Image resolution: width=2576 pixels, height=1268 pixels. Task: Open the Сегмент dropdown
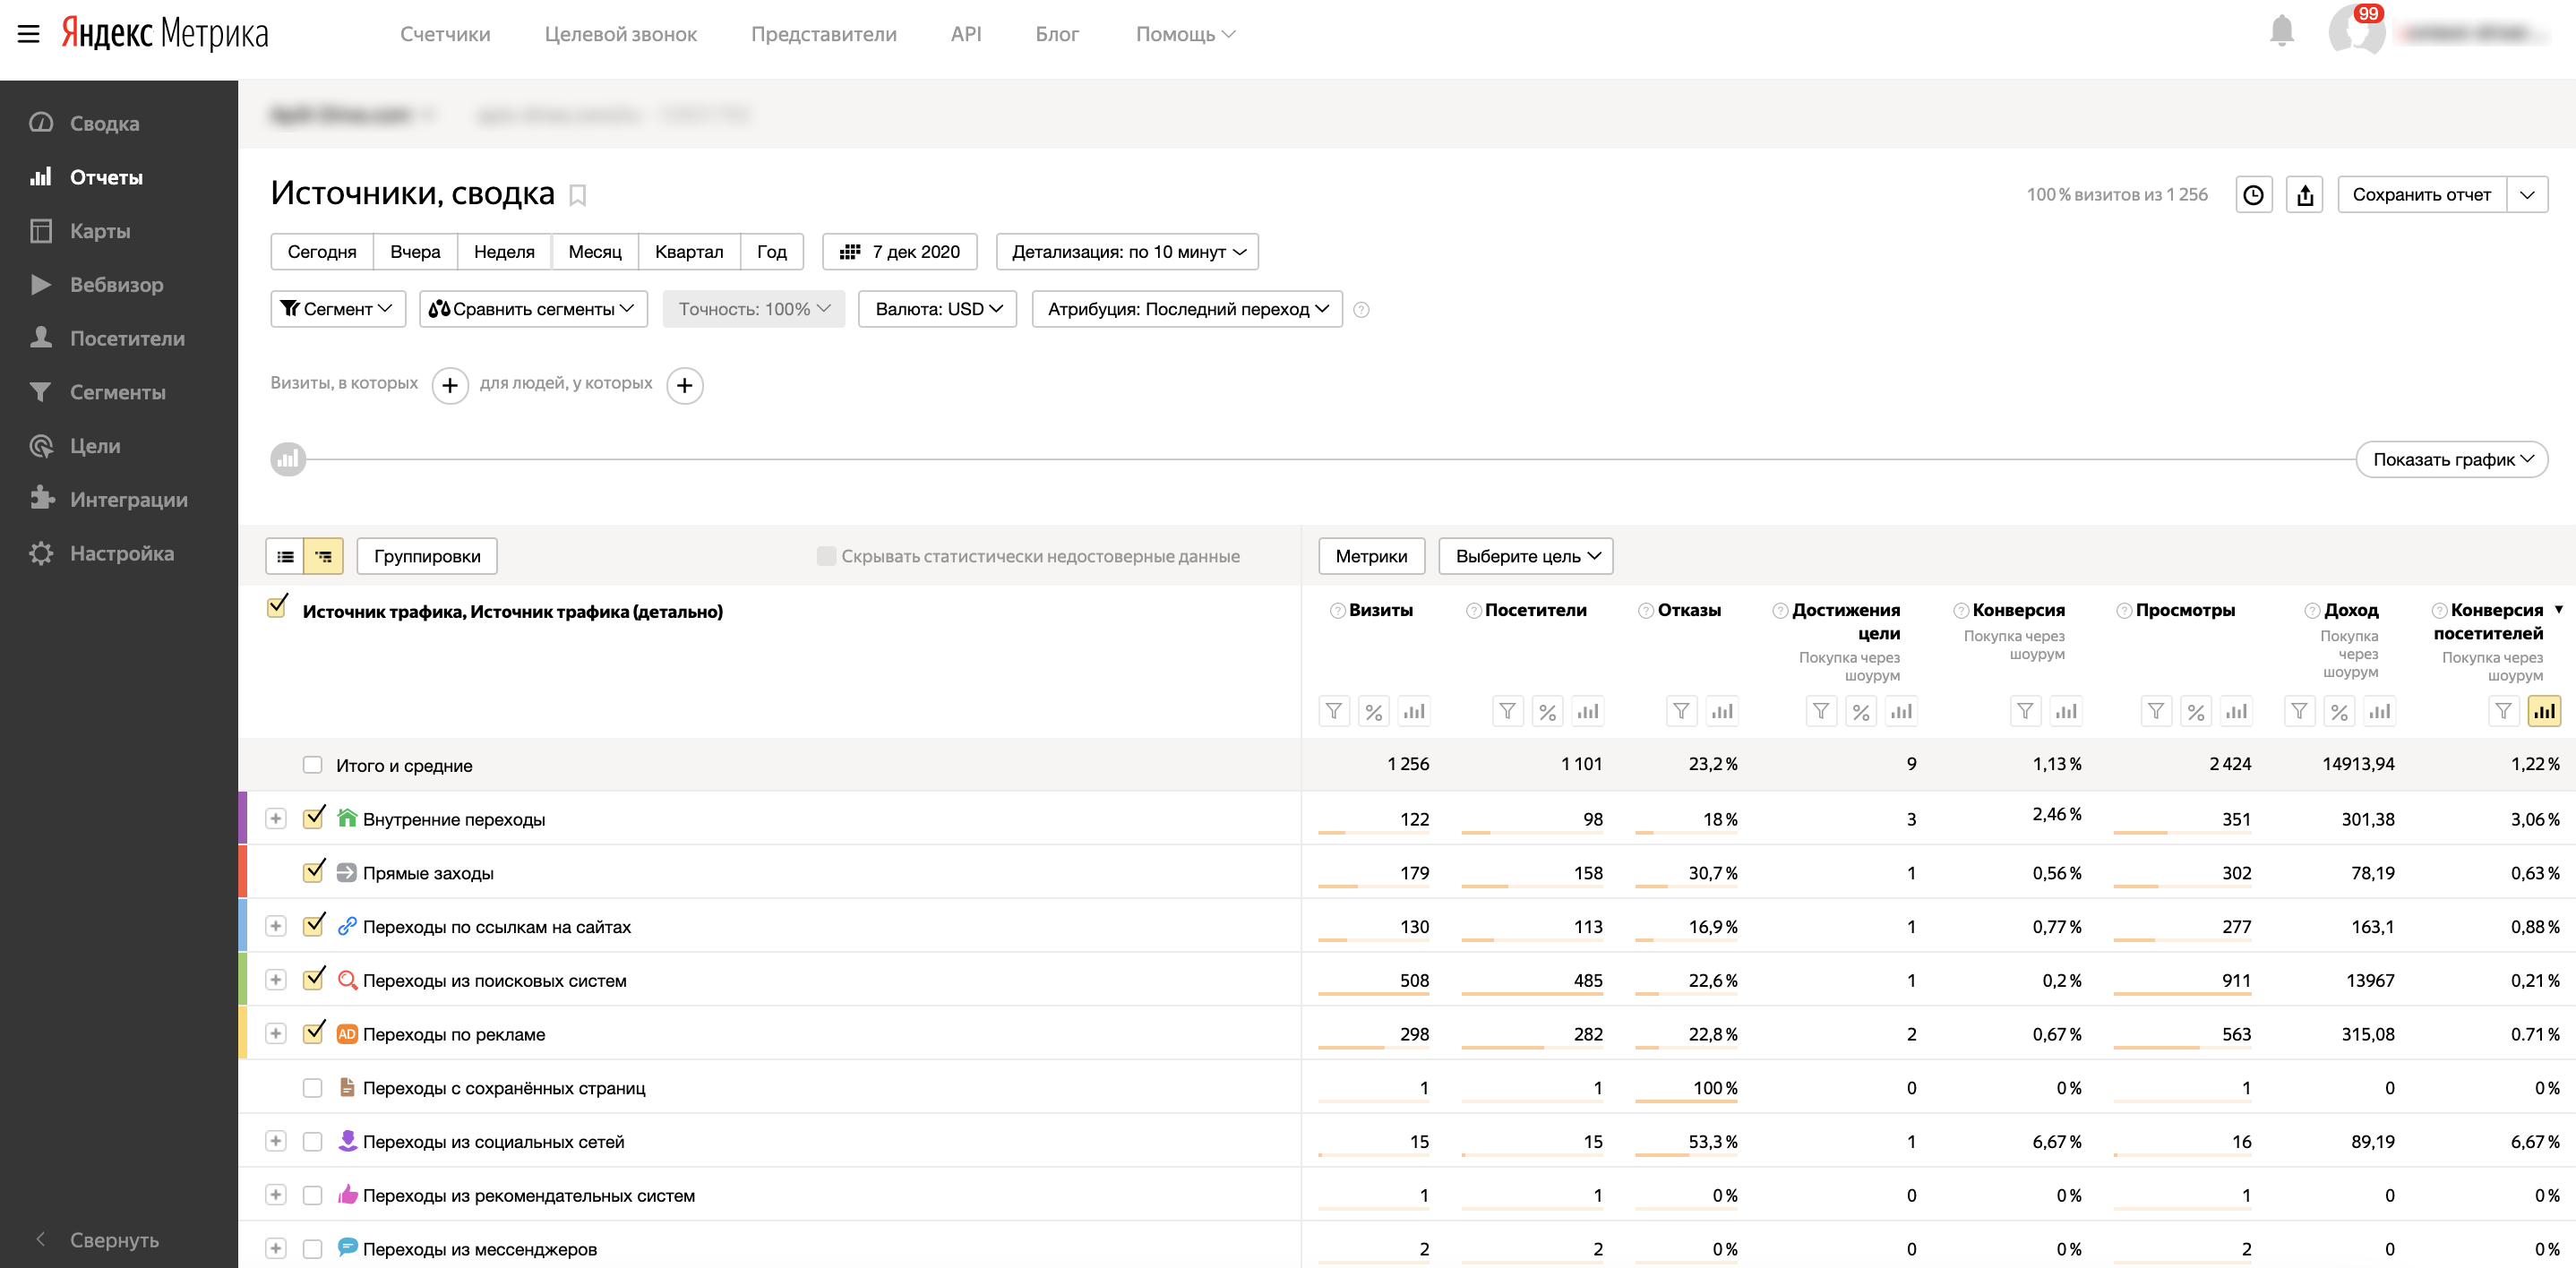(x=338, y=309)
